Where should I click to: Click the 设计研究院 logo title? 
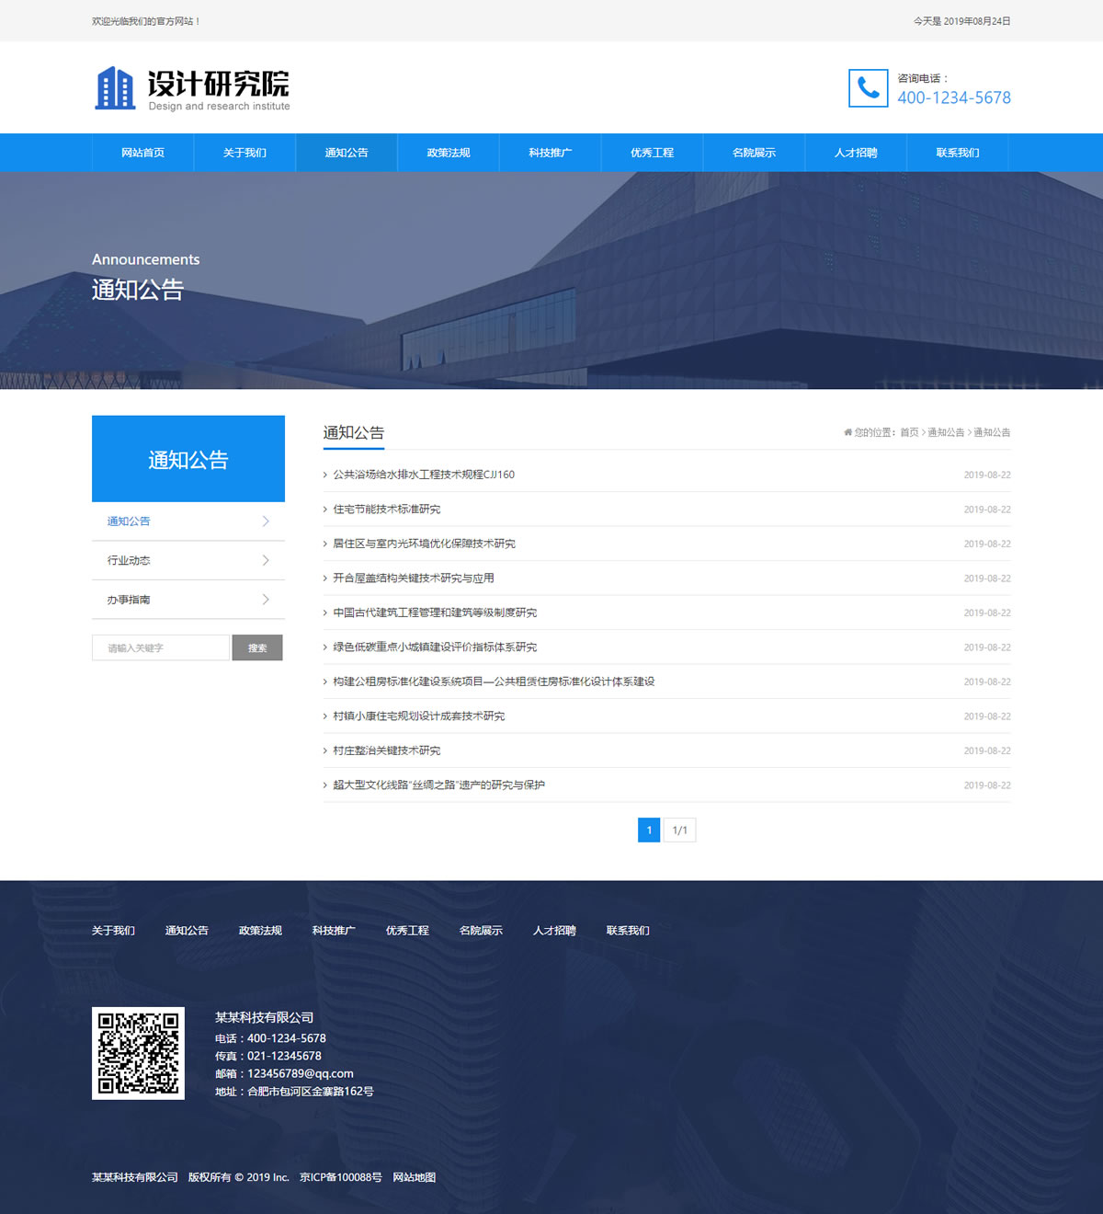click(x=219, y=84)
